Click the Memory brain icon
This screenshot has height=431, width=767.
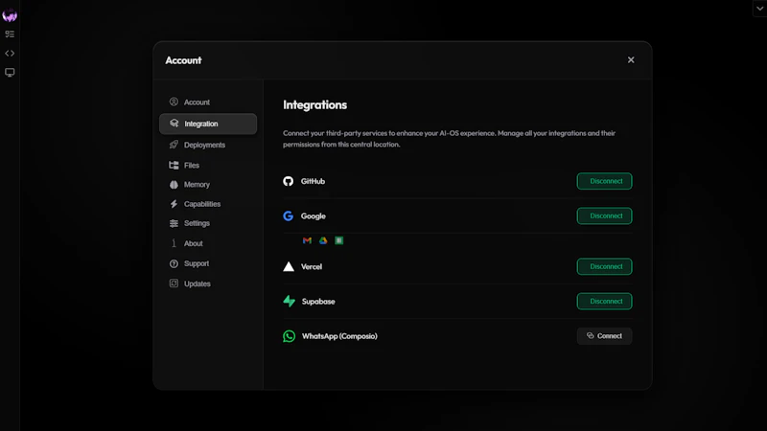[x=174, y=184]
